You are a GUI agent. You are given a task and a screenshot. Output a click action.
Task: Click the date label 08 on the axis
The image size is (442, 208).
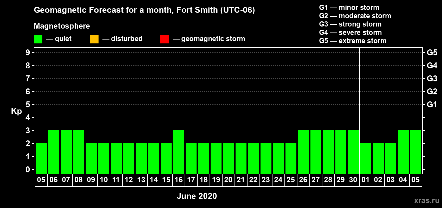[x=79, y=180]
